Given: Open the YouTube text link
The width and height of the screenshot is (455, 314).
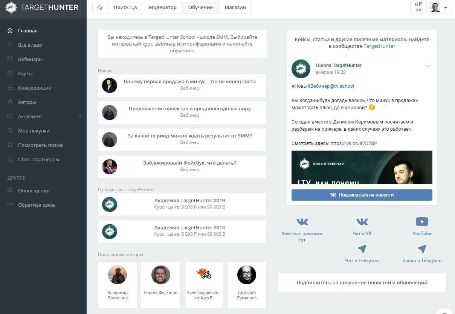Looking at the screenshot, I should click(x=422, y=233).
